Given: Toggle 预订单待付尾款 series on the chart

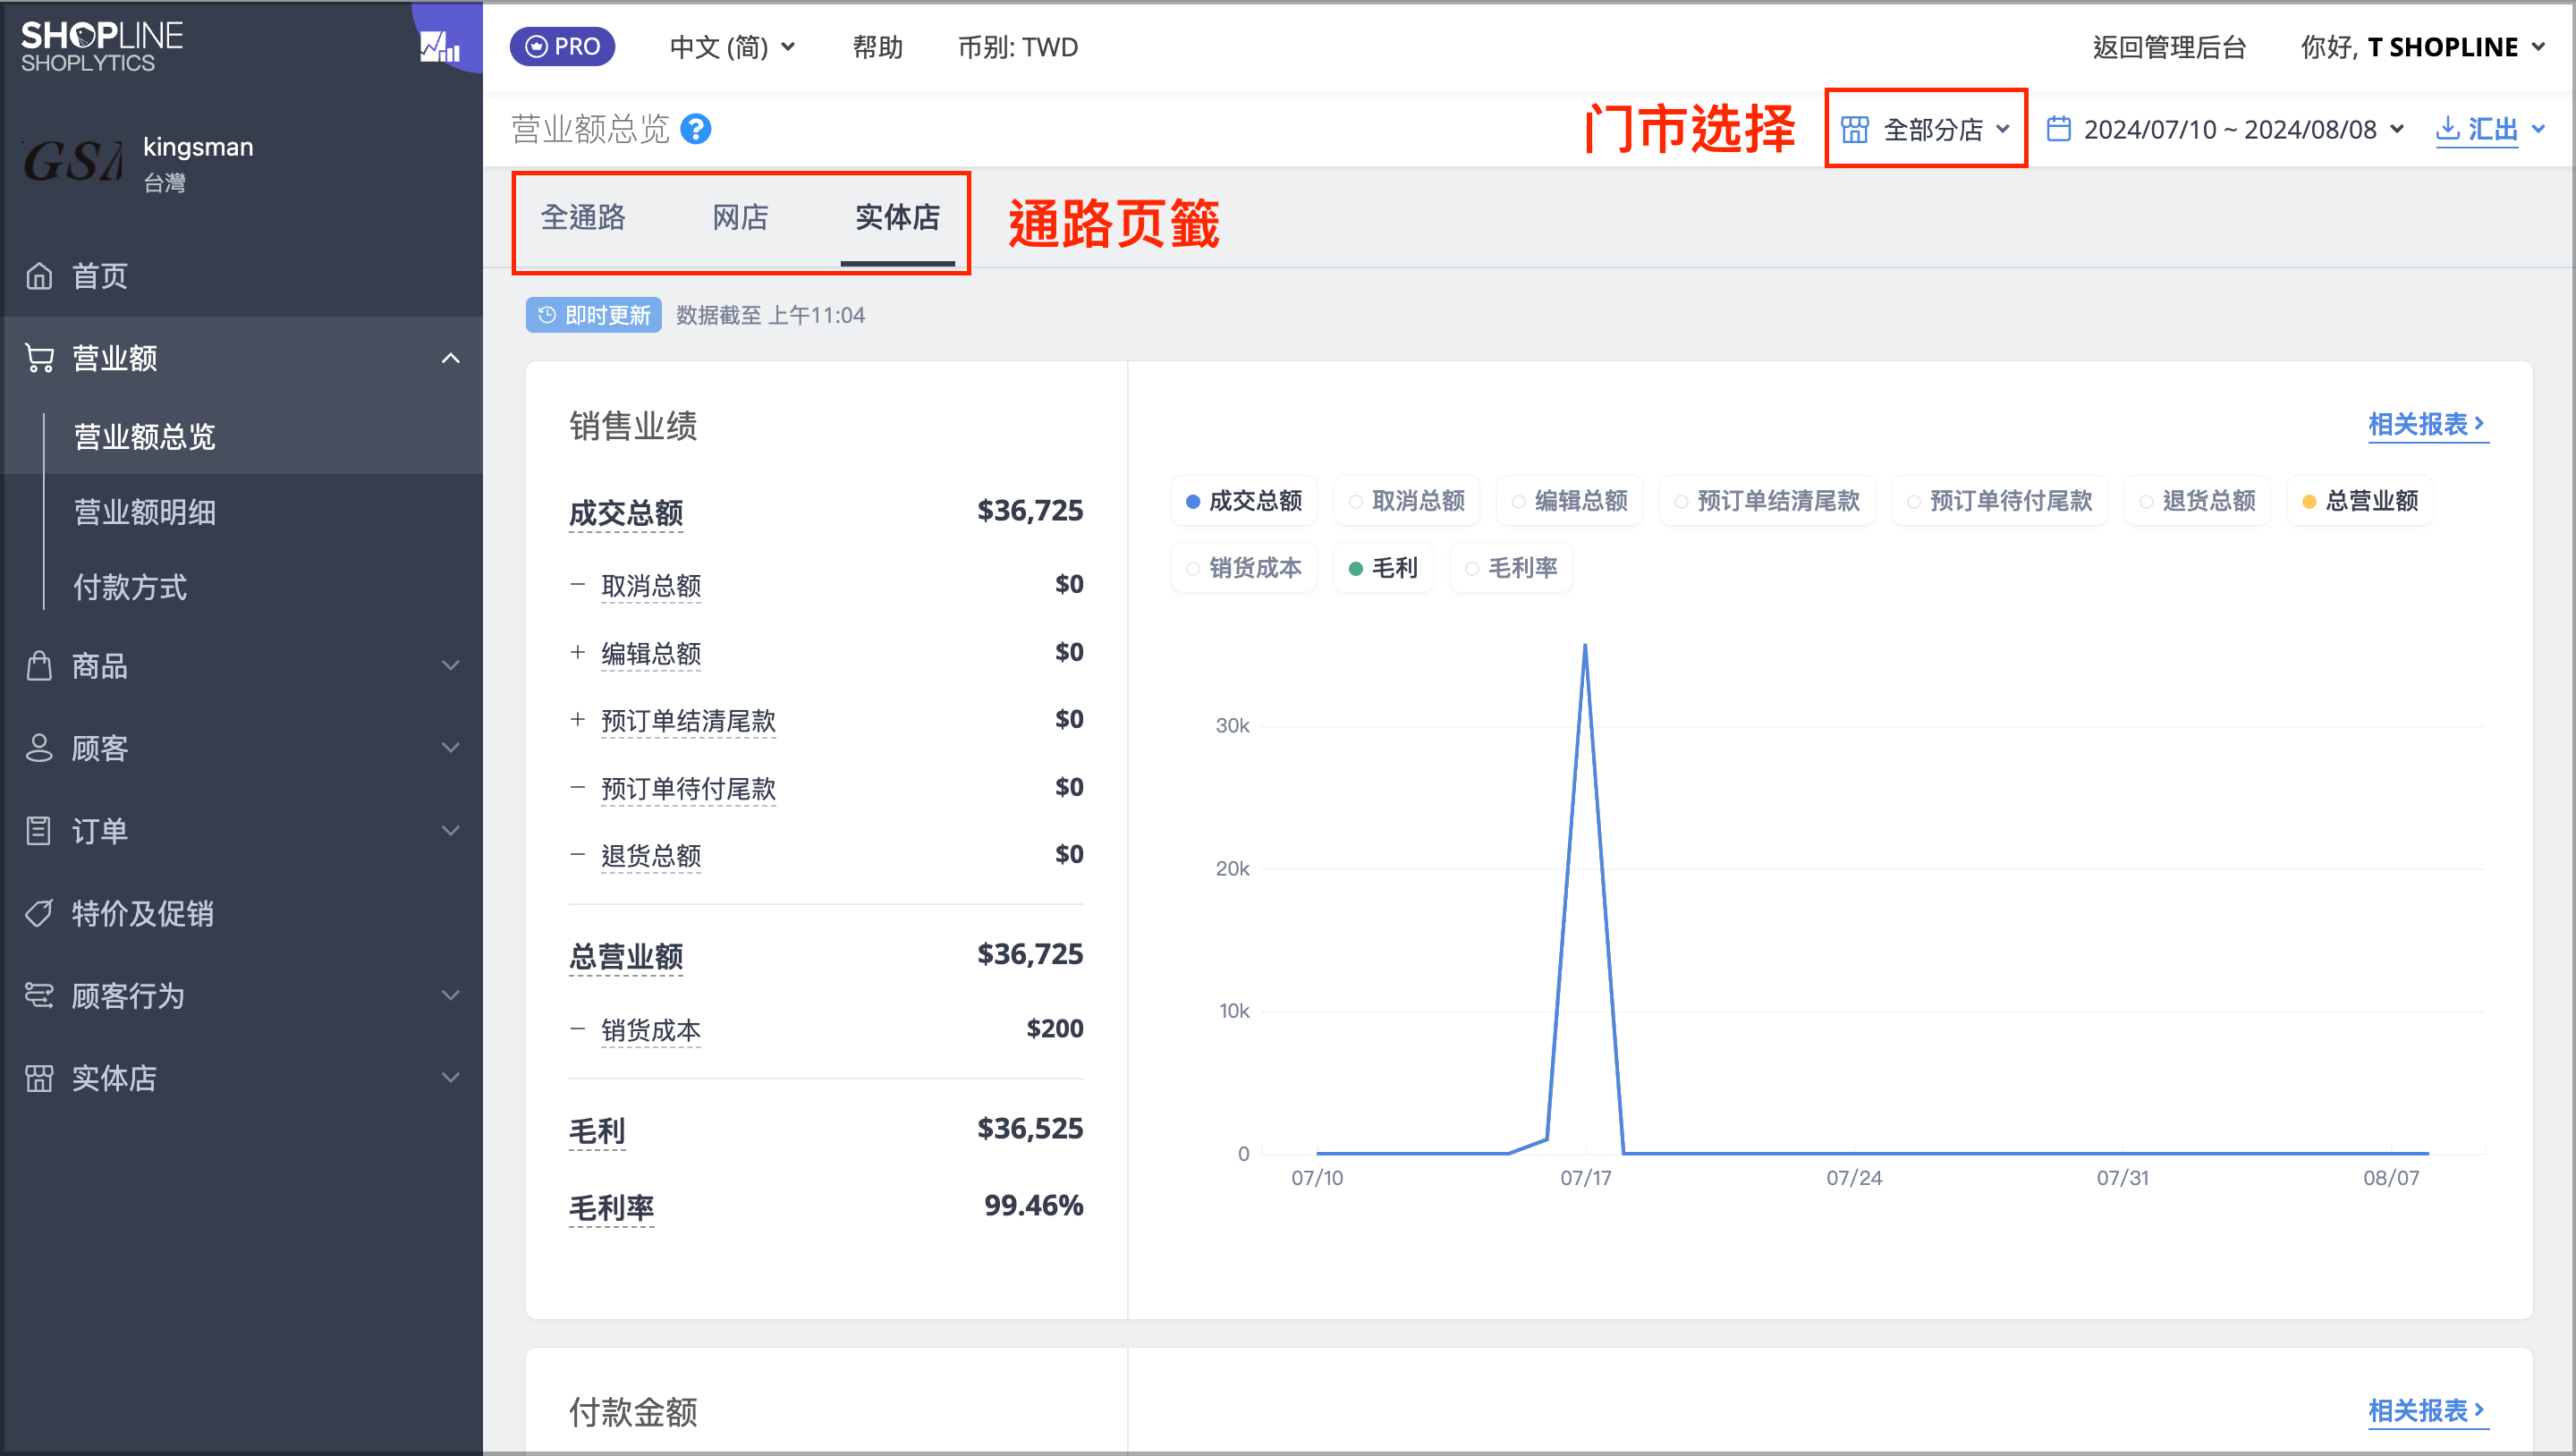Looking at the screenshot, I should (1999, 500).
